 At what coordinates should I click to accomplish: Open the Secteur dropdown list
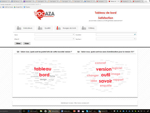click(x=116, y=39)
